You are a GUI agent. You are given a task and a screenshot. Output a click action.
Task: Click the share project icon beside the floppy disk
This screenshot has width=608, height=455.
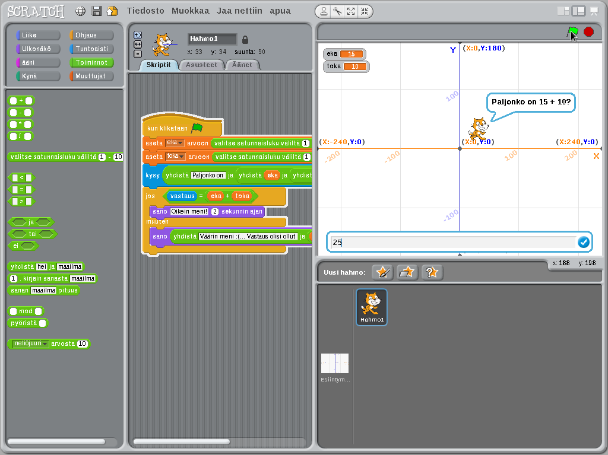tap(112, 11)
